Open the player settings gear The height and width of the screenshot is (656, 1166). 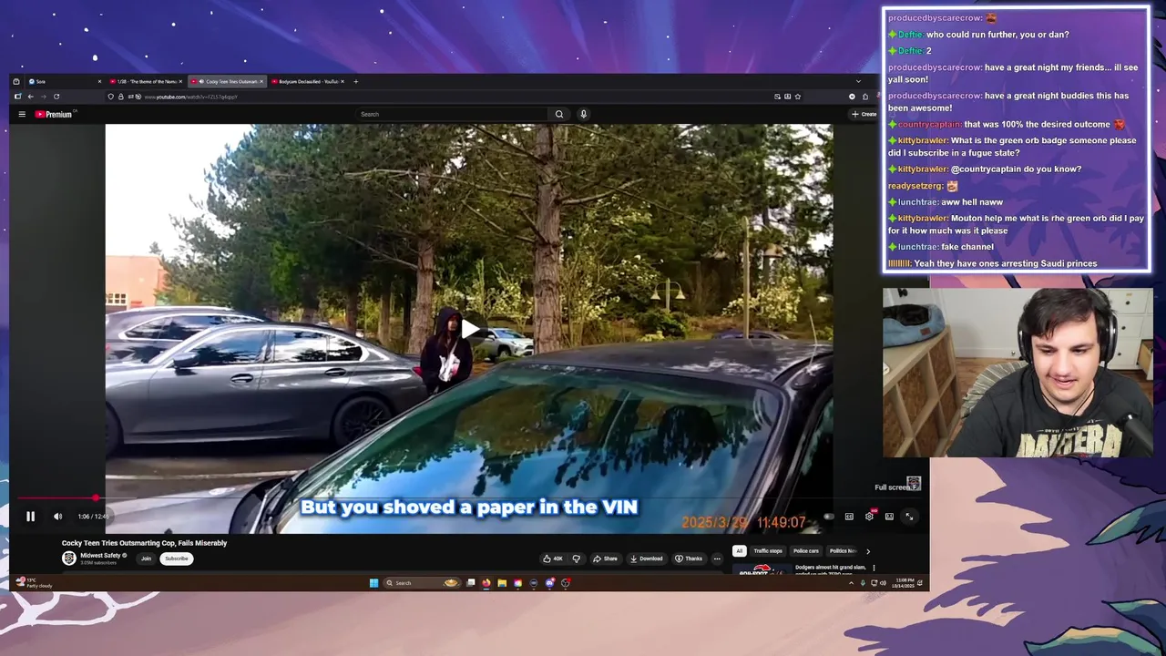pyautogui.click(x=869, y=517)
